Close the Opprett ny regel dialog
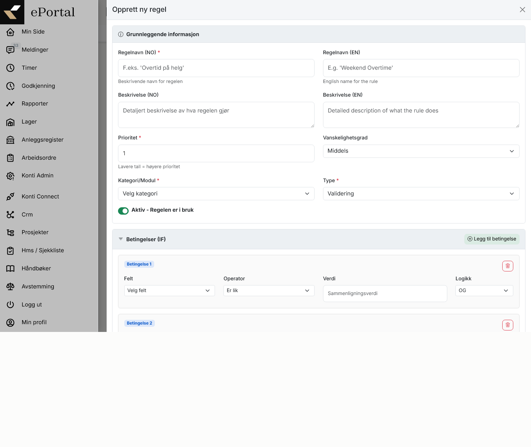The width and height of the screenshot is (531, 447). coord(523,10)
